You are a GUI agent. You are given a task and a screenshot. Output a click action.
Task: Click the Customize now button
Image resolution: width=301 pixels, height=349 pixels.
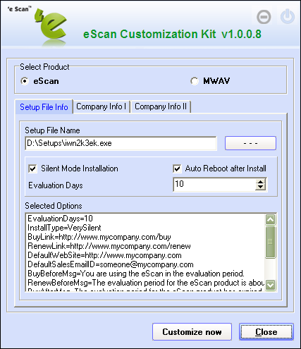point(192,332)
